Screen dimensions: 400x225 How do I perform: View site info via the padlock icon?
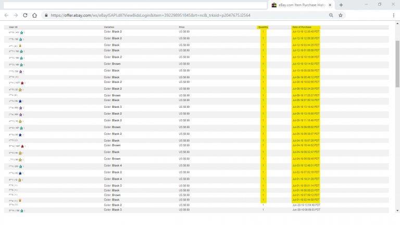46,15
